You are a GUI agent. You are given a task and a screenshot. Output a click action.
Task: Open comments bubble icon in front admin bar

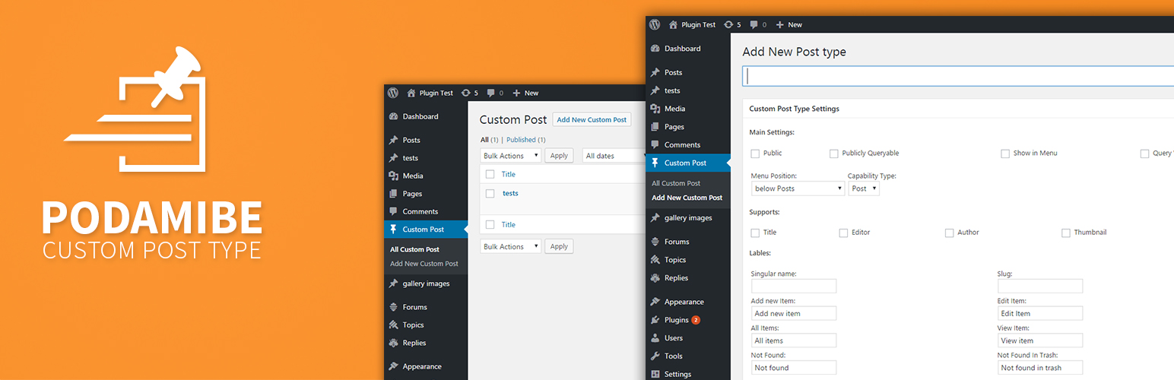tap(755, 24)
